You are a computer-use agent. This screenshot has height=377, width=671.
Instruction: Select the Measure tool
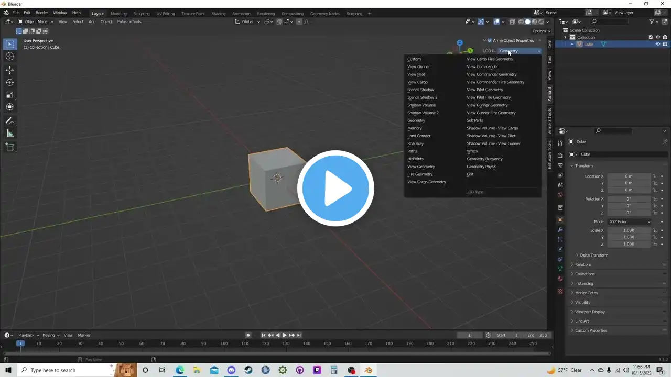point(10,134)
